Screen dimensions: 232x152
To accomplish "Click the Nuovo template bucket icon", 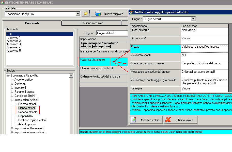I will 98,14.
